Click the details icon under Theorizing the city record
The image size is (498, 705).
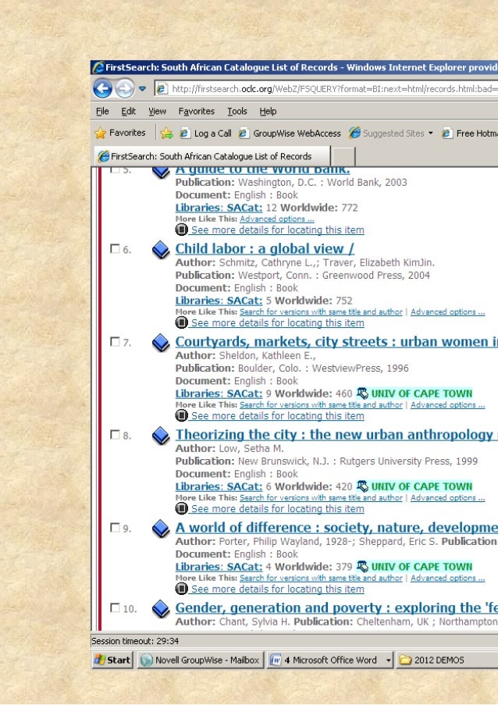pos(181,508)
